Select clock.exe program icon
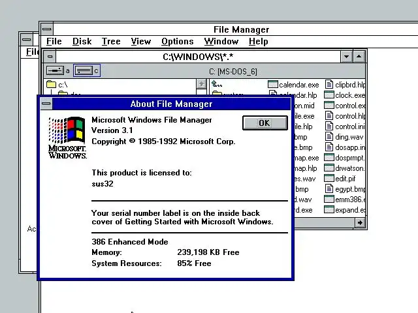The height and width of the screenshot is (313, 418). tap(329, 95)
